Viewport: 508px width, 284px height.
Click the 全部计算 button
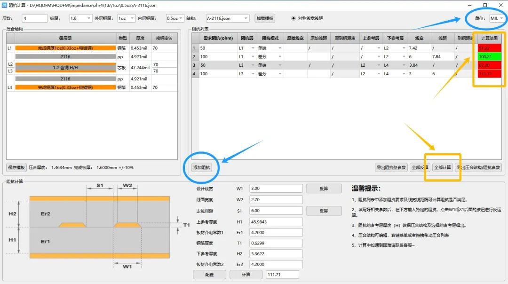coord(442,167)
